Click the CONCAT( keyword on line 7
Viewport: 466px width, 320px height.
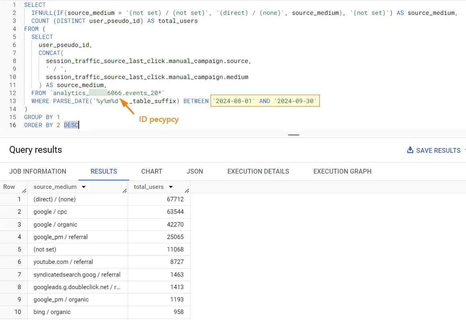pyautogui.click(x=51, y=53)
